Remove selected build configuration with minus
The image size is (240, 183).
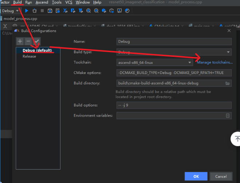click(28, 41)
